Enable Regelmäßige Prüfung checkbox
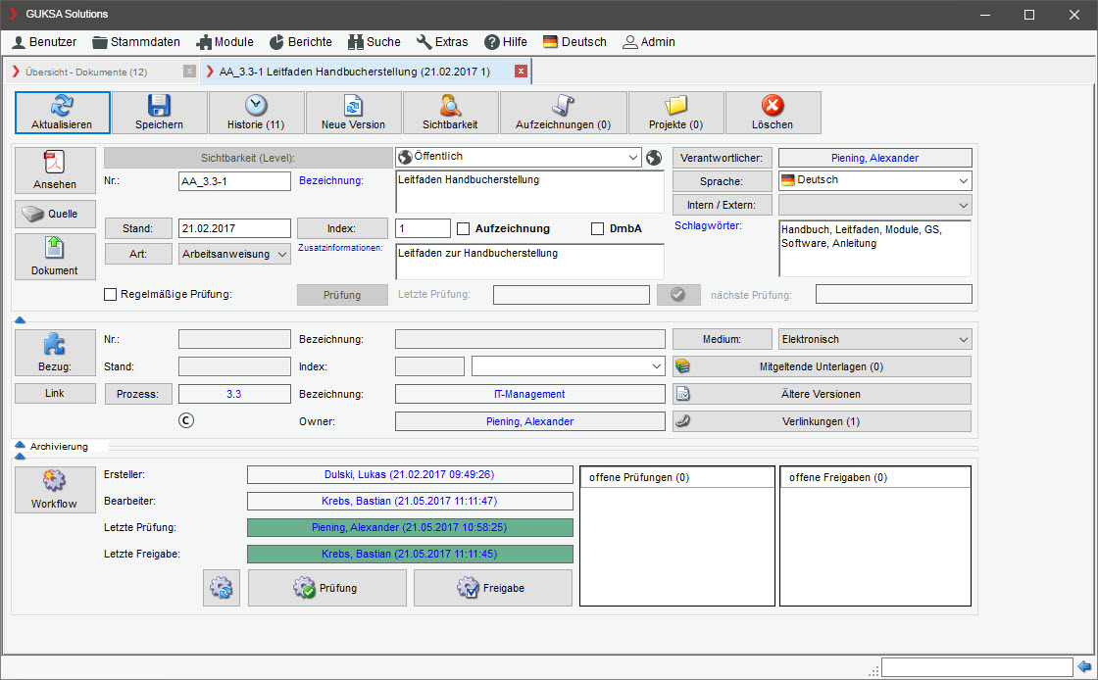 click(x=111, y=294)
